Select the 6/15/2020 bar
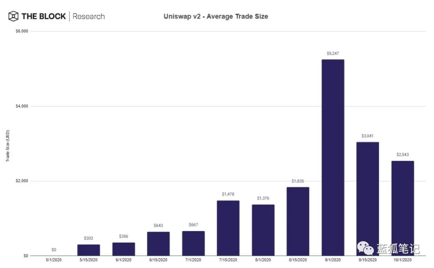 (158, 244)
